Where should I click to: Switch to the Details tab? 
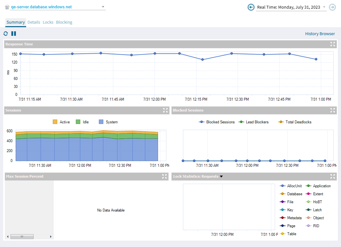(34, 22)
